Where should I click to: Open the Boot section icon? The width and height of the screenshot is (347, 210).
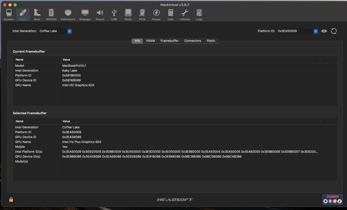[x=37, y=15]
